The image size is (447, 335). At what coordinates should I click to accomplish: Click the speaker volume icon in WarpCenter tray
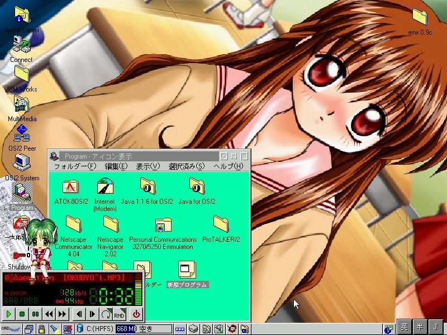[218, 329]
